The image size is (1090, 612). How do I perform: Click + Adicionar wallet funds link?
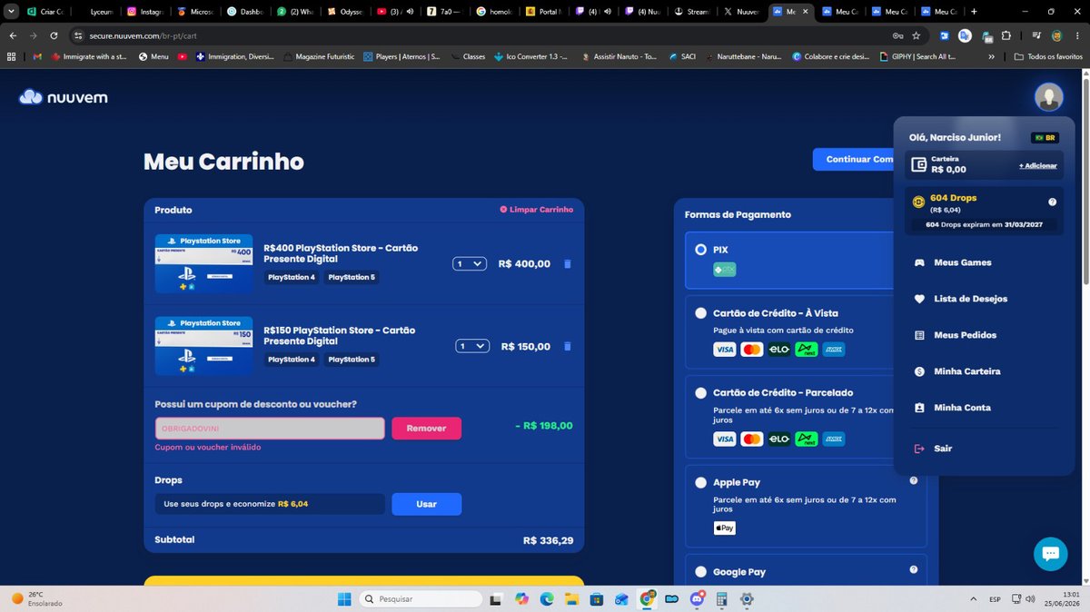point(1037,165)
